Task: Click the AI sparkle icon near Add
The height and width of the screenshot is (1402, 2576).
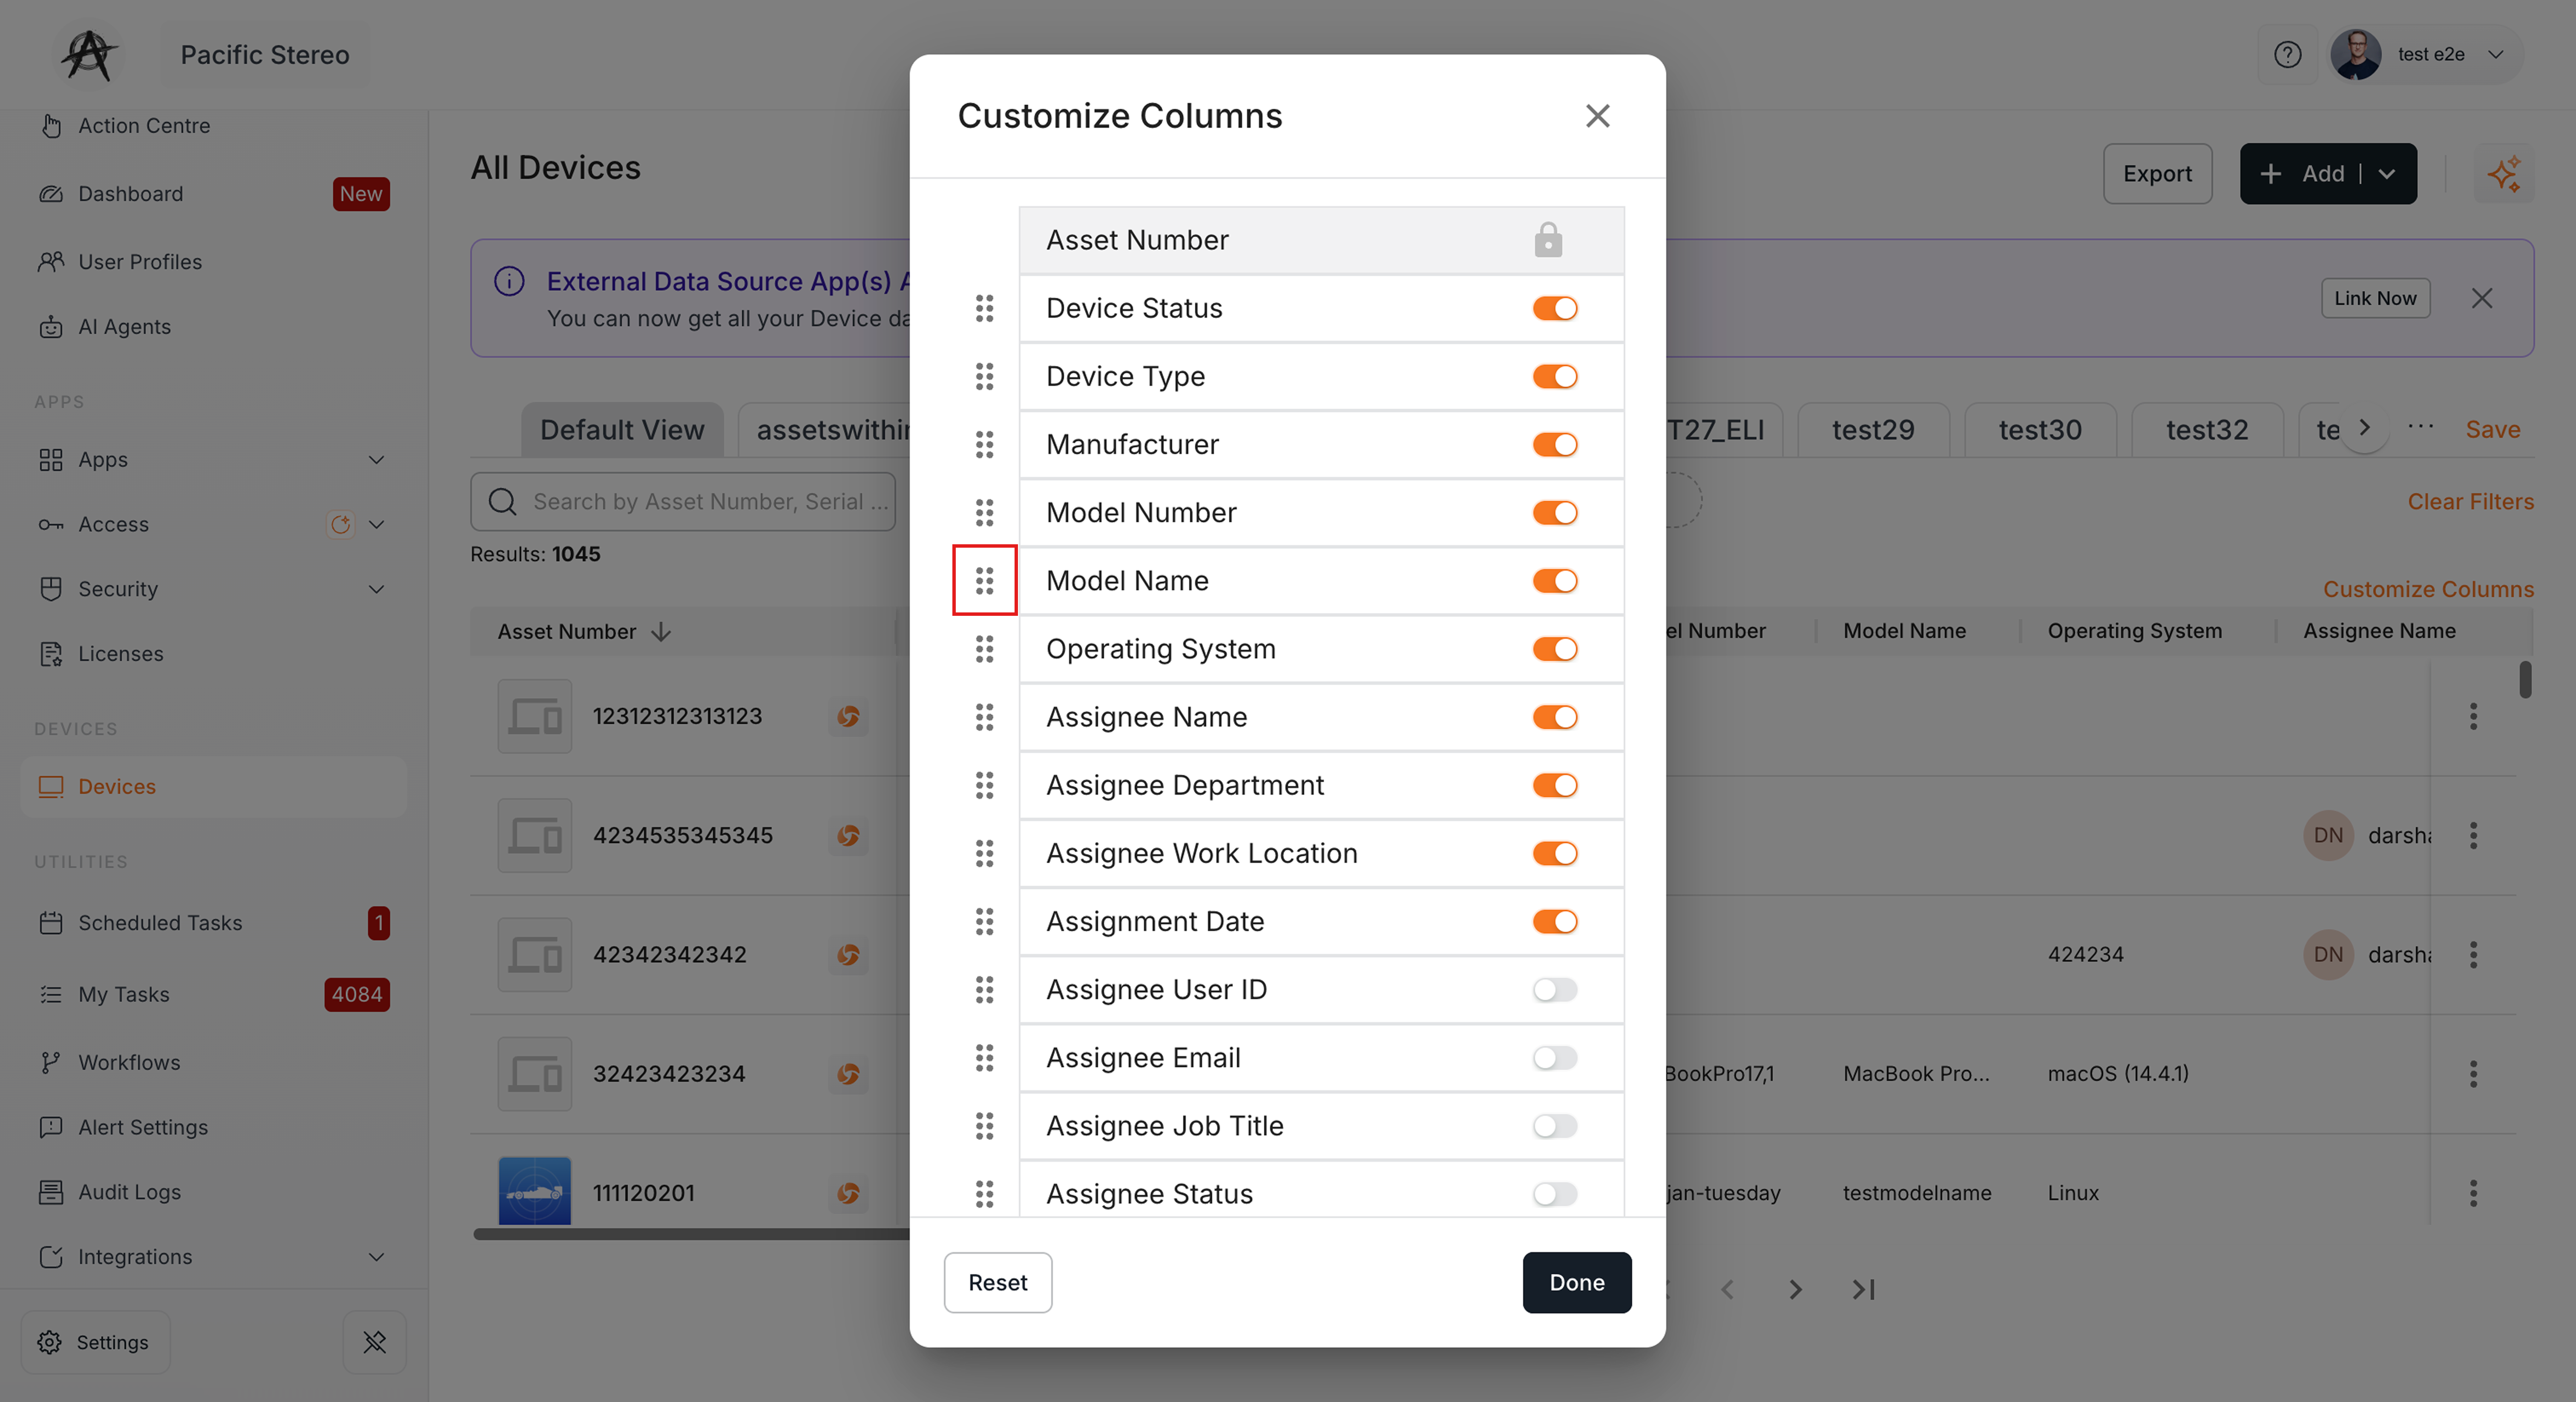Action: click(x=2504, y=174)
